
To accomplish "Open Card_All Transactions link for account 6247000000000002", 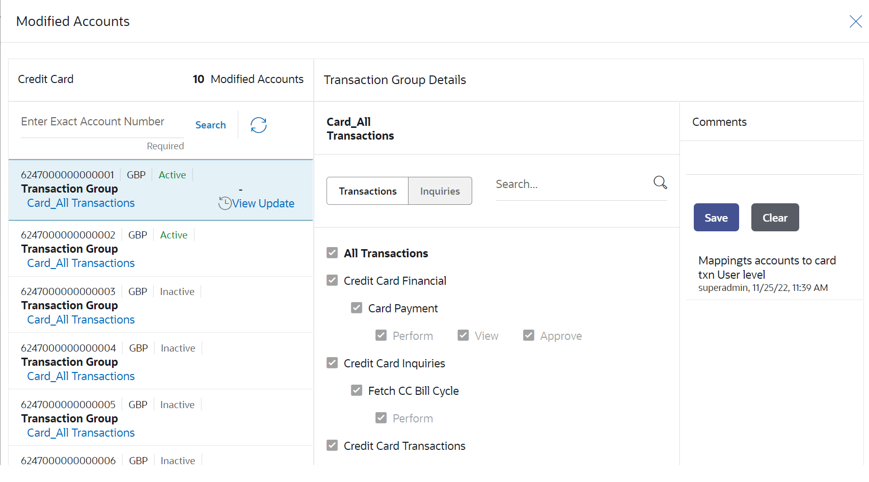I will [81, 263].
